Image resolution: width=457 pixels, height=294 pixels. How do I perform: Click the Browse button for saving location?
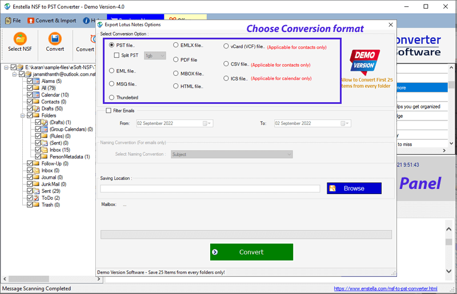click(x=354, y=188)
